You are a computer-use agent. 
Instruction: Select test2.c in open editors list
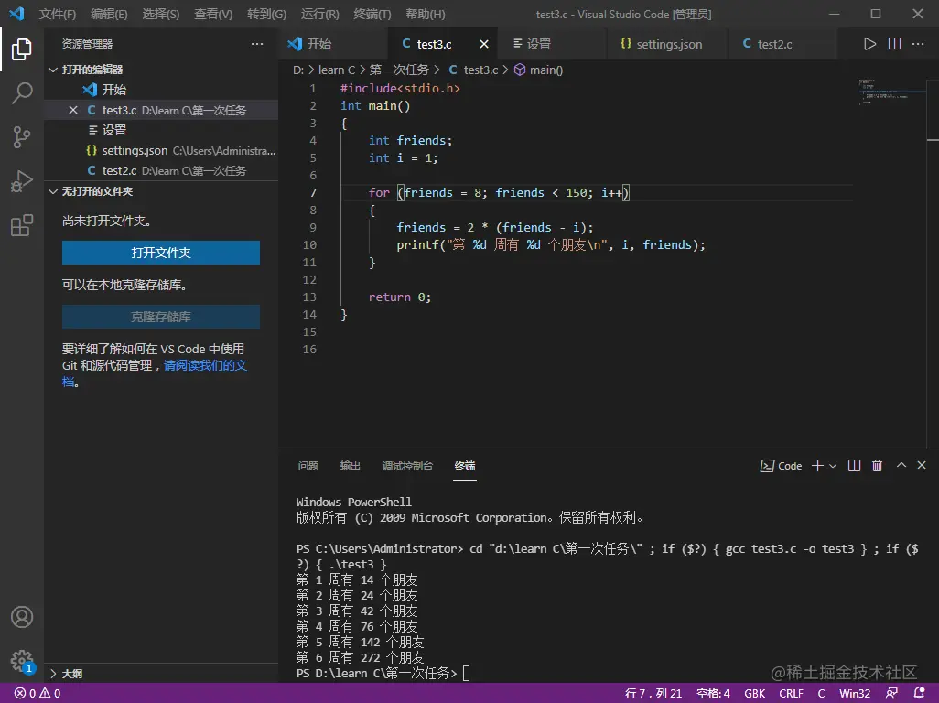pos(119,170)
